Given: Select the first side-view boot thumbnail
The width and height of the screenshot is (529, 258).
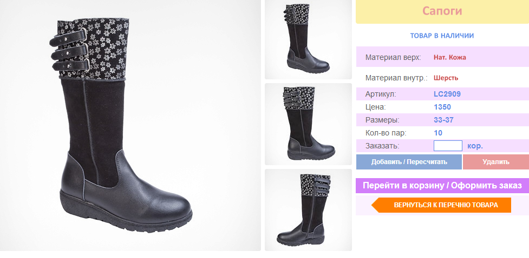Looking at the screenshot, I should click(x=308, y=40).
